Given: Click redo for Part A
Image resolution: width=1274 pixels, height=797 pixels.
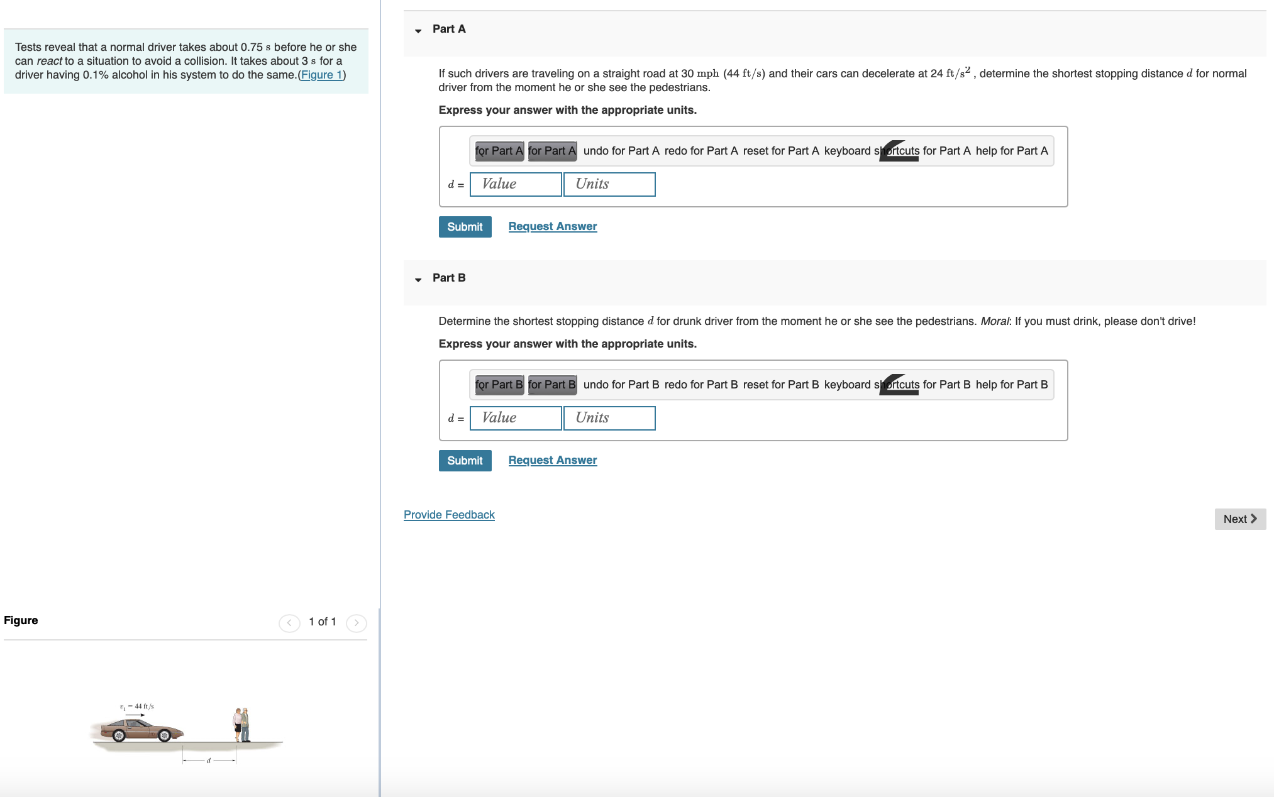Looking at the screenshot, I should (701, 151).
